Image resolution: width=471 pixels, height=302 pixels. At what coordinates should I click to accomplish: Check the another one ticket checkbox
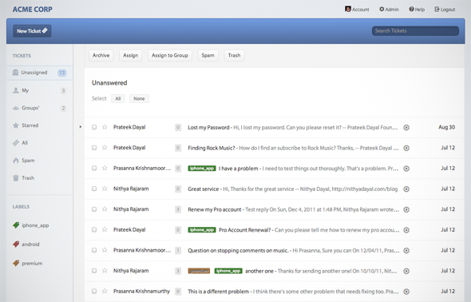94,271
